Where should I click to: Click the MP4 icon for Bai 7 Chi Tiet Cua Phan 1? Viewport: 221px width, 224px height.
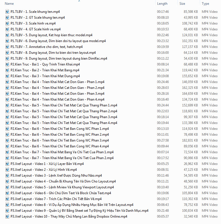[7, 152]
